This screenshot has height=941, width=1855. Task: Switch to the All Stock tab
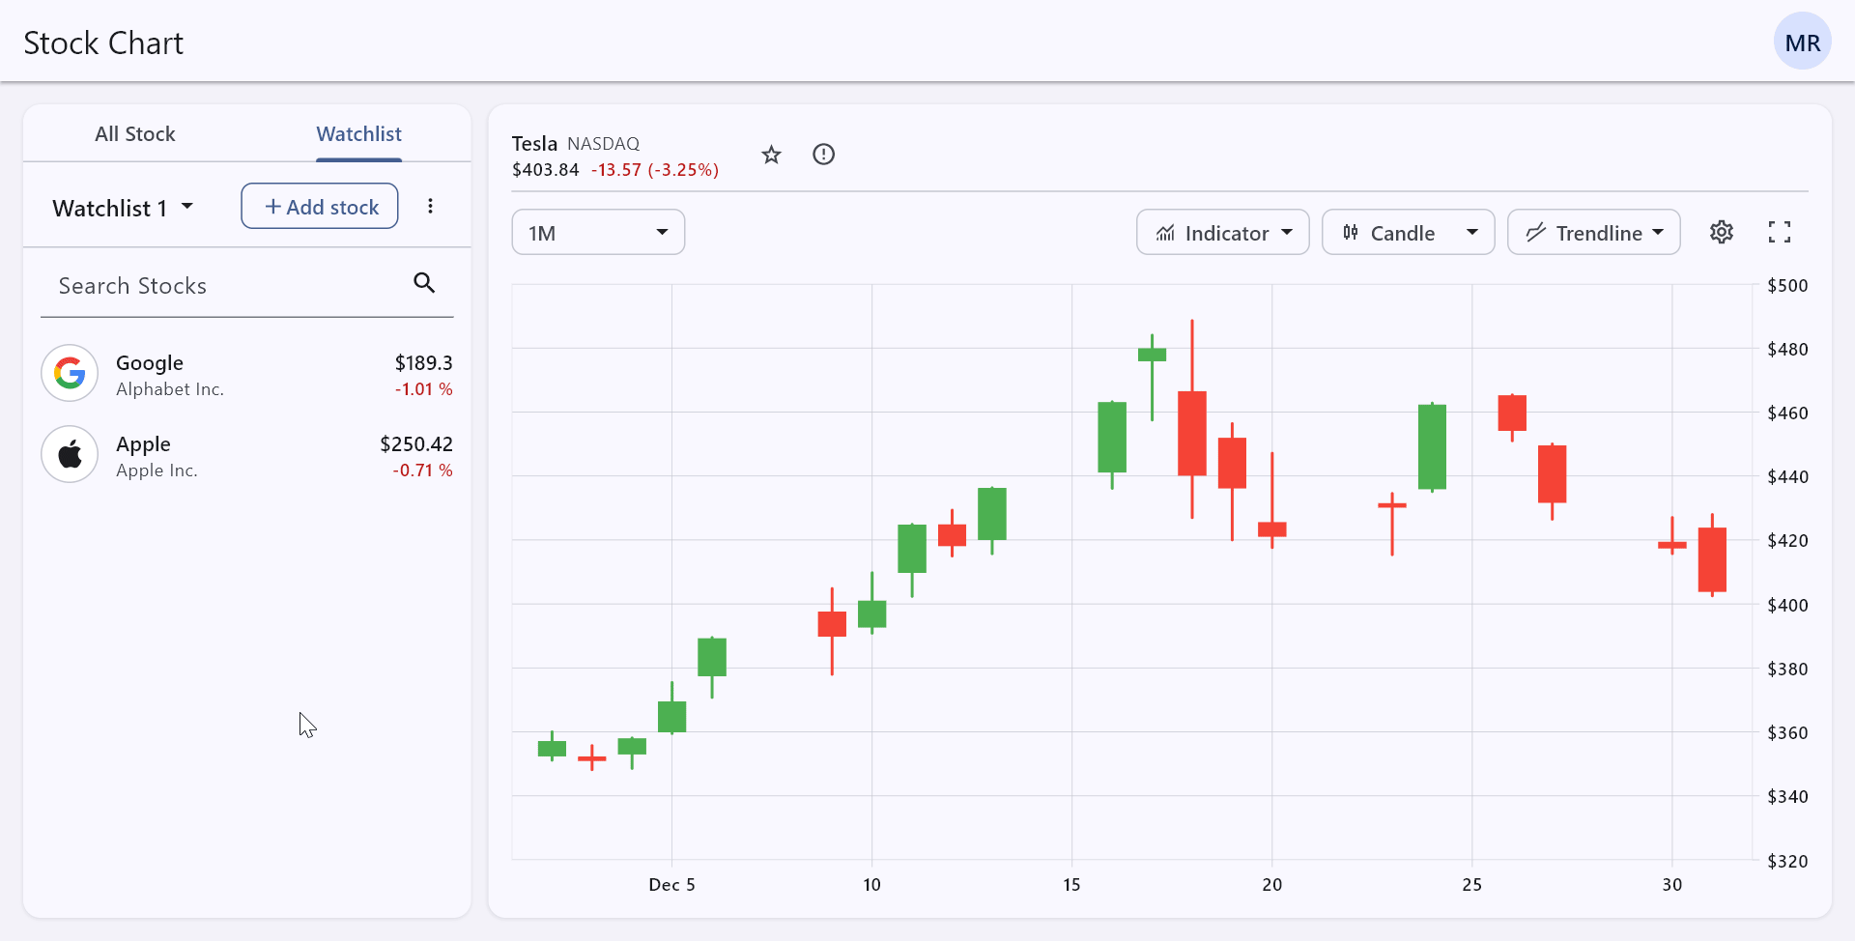[x=134, y=133]
